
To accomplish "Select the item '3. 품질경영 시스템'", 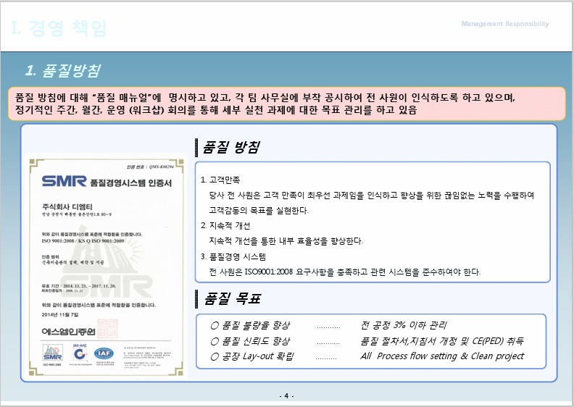I will tap(233, 256).
